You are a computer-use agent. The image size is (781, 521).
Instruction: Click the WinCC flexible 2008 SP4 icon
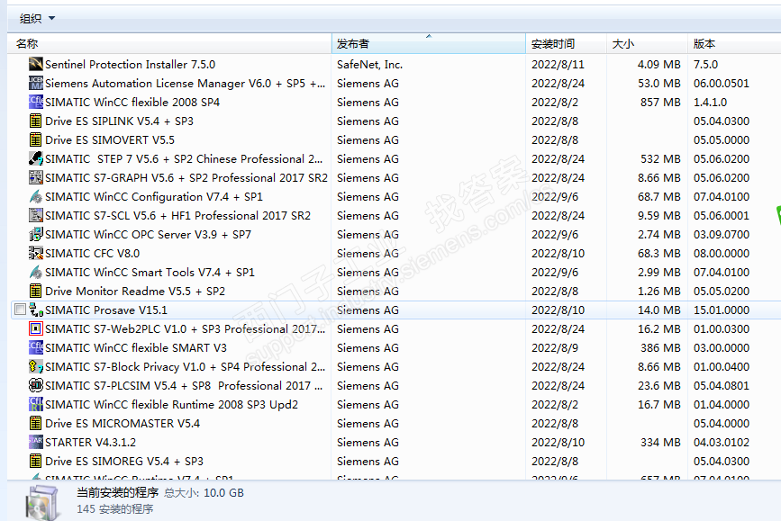tap(36, 102)
